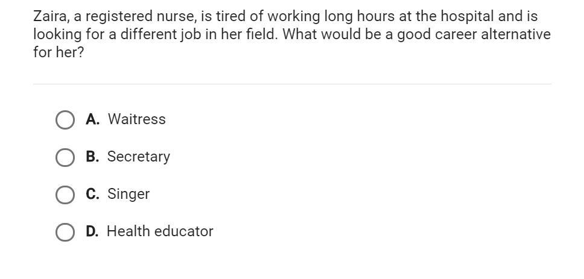Click the bold letter B. label
Image resolution: width=584 pixels, height=279 pixels.
[92, 157]
